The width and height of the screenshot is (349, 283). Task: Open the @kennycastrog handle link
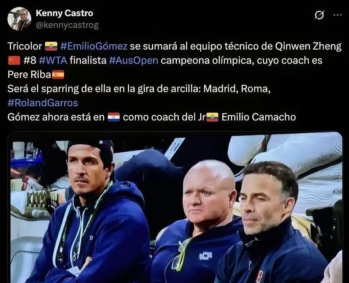pyautogui.click(x=67, y=25)
